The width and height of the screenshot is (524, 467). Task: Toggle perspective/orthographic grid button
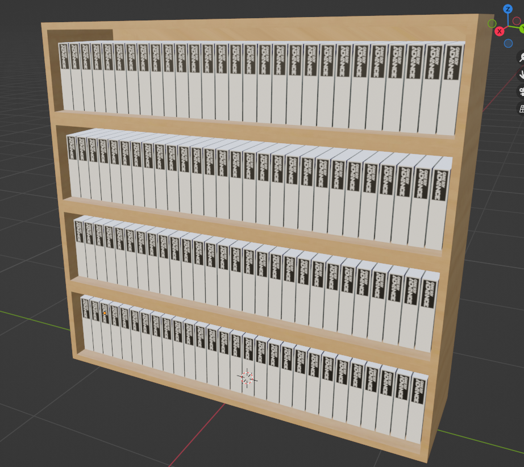click(x=521, y=109)
